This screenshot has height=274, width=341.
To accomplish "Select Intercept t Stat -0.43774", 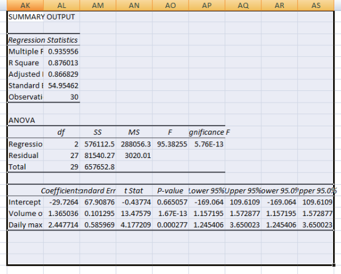I will (x=134, y=202).
